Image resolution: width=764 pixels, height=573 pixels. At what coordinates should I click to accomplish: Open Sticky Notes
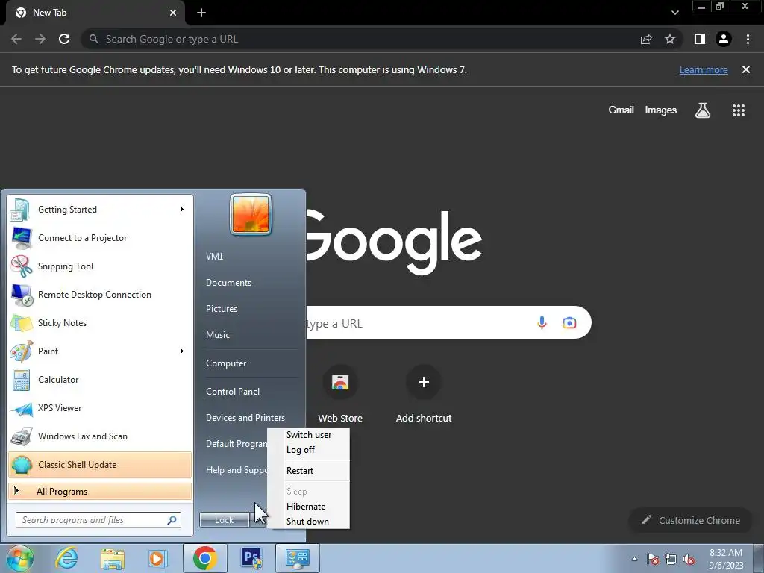click(100, 322)
